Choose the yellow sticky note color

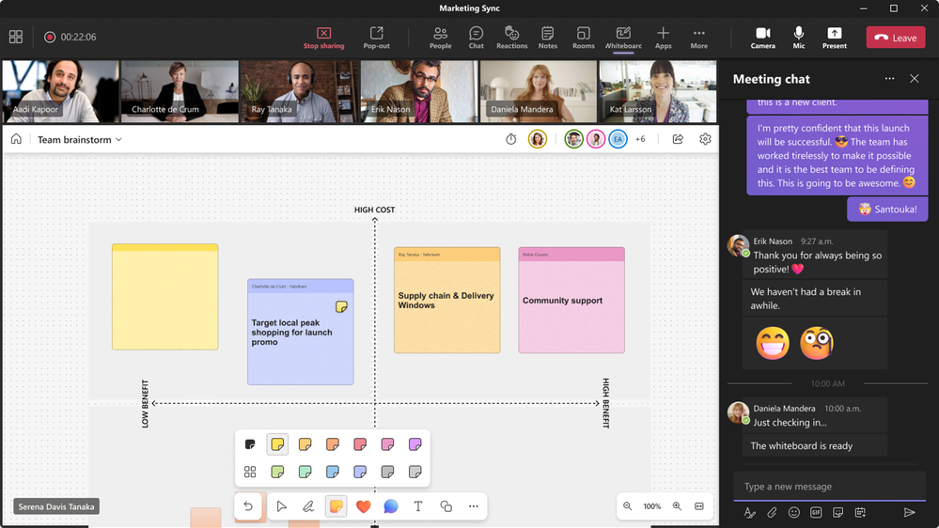click(277, 444)
